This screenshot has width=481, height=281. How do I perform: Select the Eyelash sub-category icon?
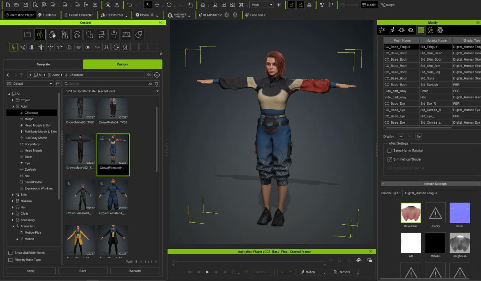point(97,47)
